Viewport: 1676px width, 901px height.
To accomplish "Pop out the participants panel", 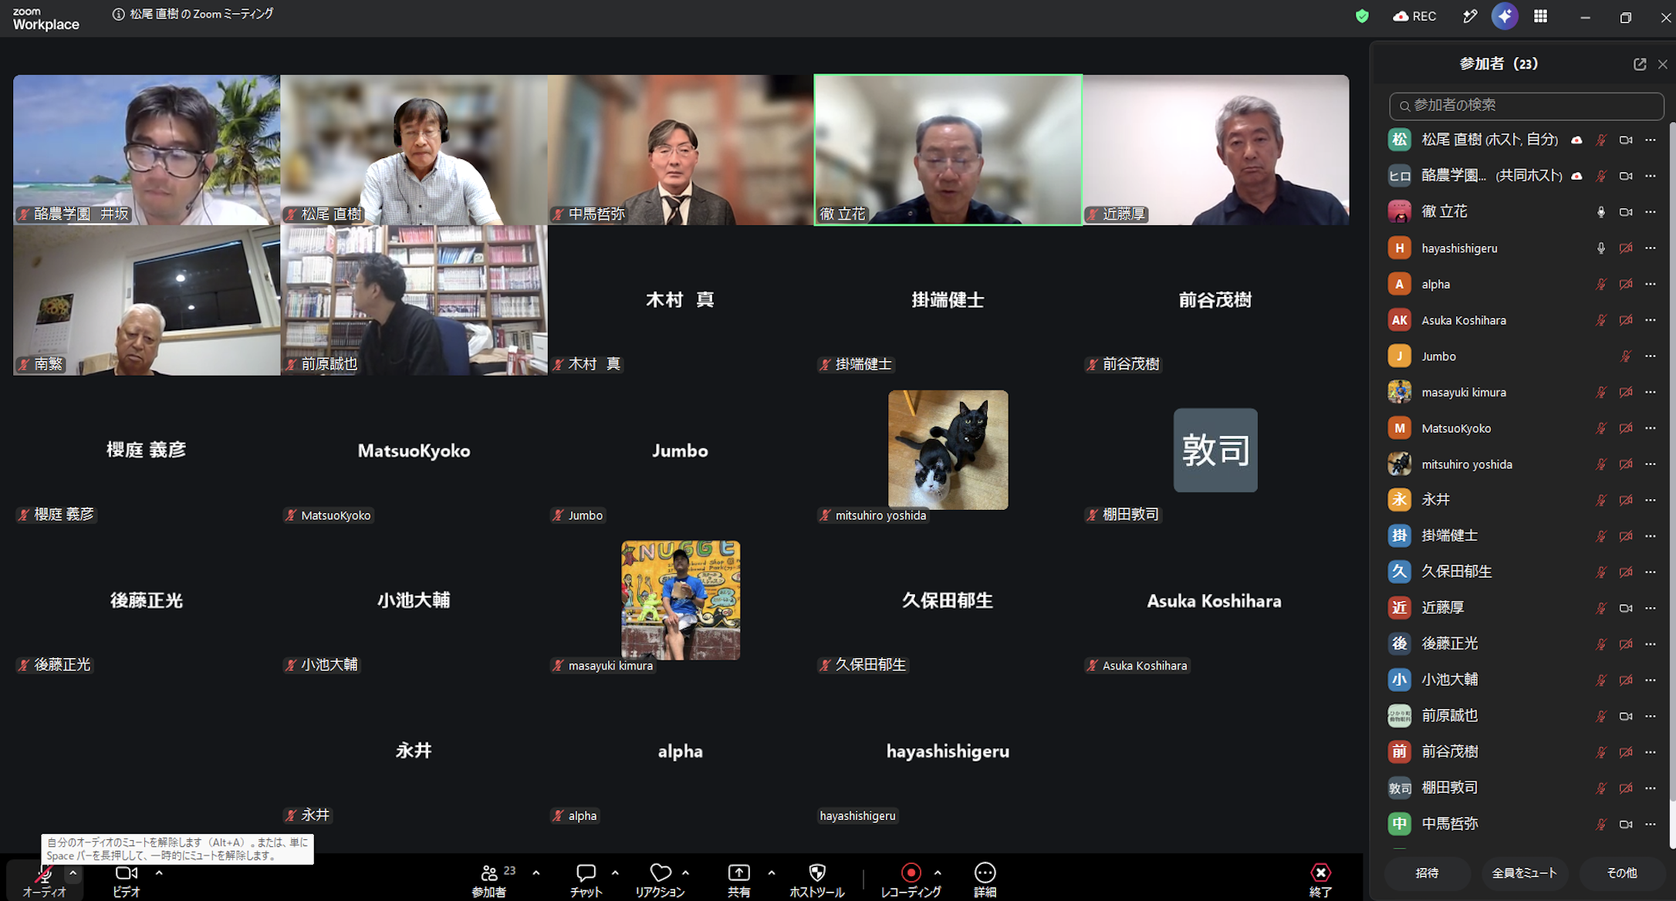I will coord(1640,64).
